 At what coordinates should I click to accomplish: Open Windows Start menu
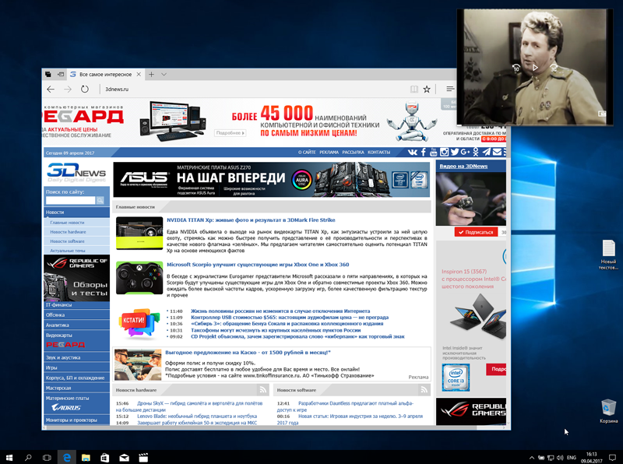[x=9, y=458]
